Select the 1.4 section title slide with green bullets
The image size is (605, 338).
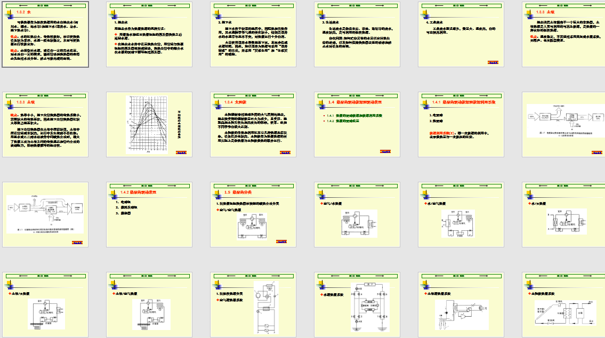point(356,125)
